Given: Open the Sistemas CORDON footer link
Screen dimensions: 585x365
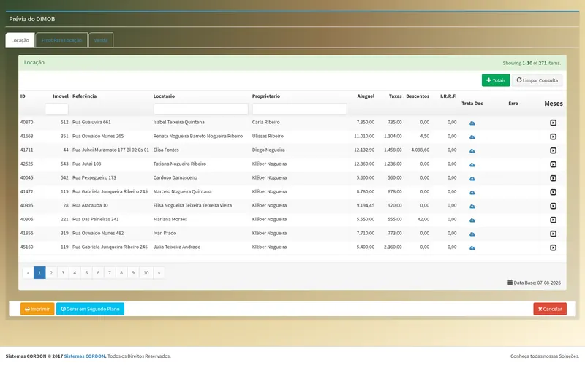Looking at the screenshot, I should [85, 356].
